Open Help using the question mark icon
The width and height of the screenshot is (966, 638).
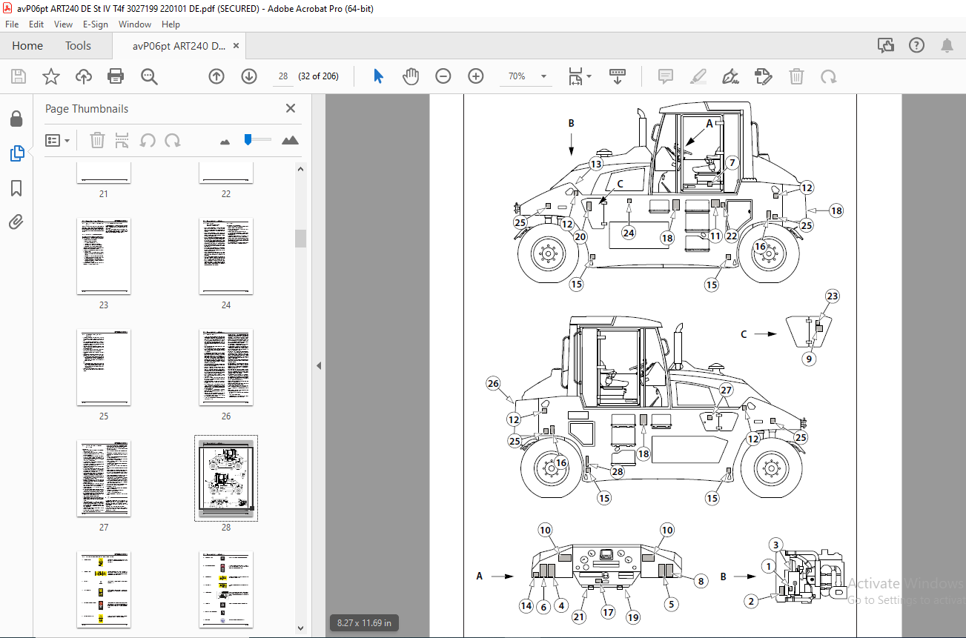[x=916, y=46]
